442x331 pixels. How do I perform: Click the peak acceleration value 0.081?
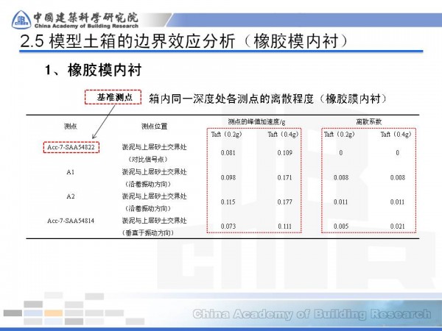point(228,153)
